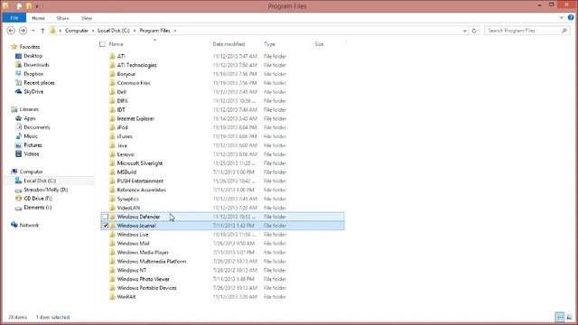Sort by the Type column header
Viewport: 578px width, 325px height.
(x=269, y=44)
